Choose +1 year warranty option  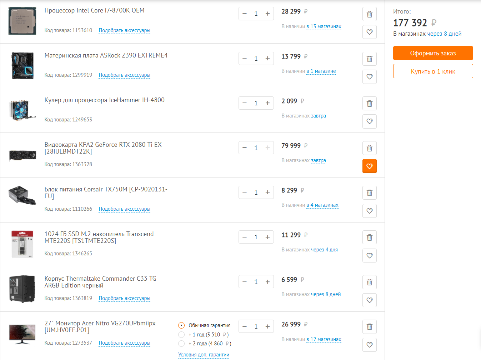(x=181, y=335)
